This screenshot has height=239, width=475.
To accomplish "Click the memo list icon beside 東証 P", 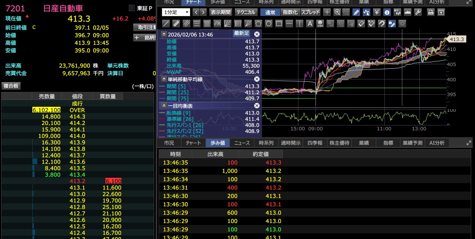I will coord(132,8).
